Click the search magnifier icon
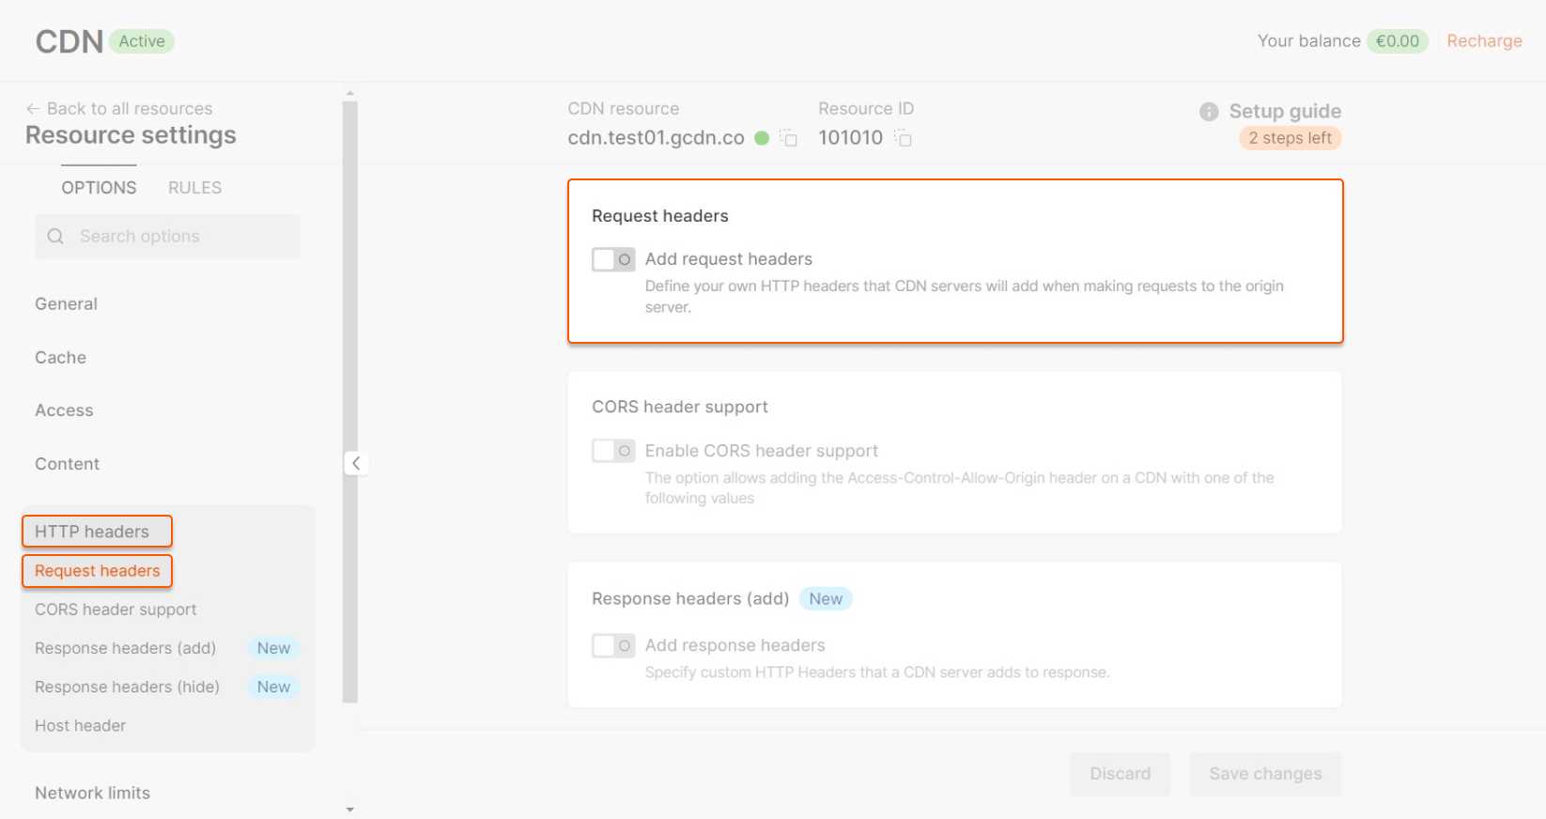Viewport: 1546px width, 819px height. click(55, 237)
